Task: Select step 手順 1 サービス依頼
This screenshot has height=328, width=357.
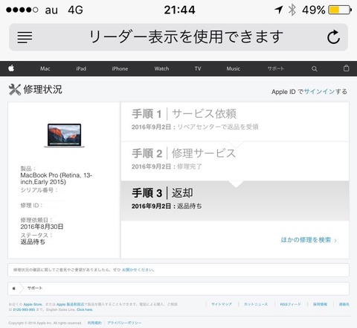Action: (235, 122)
